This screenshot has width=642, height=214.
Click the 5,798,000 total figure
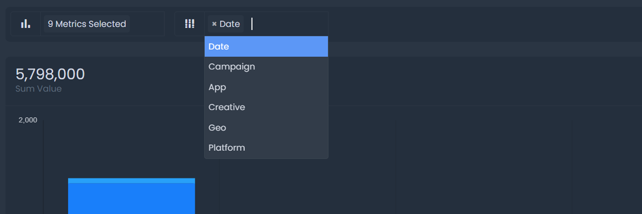click(50, 74)
